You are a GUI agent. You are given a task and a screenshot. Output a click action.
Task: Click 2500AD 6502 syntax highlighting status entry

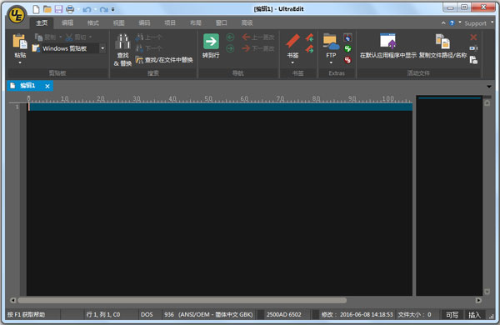[284, 315]
